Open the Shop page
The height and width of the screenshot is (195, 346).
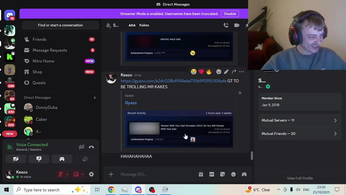(x=60, y=72)
